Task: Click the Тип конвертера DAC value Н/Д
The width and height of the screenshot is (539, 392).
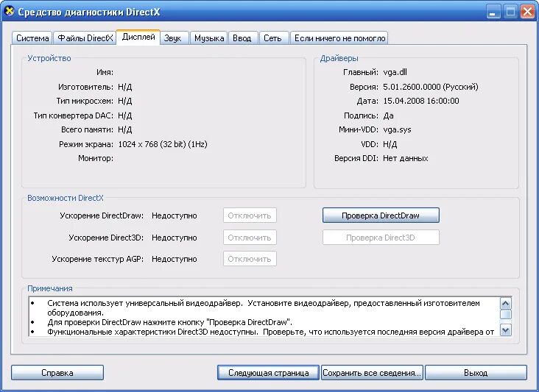Action: coord(124,115)
